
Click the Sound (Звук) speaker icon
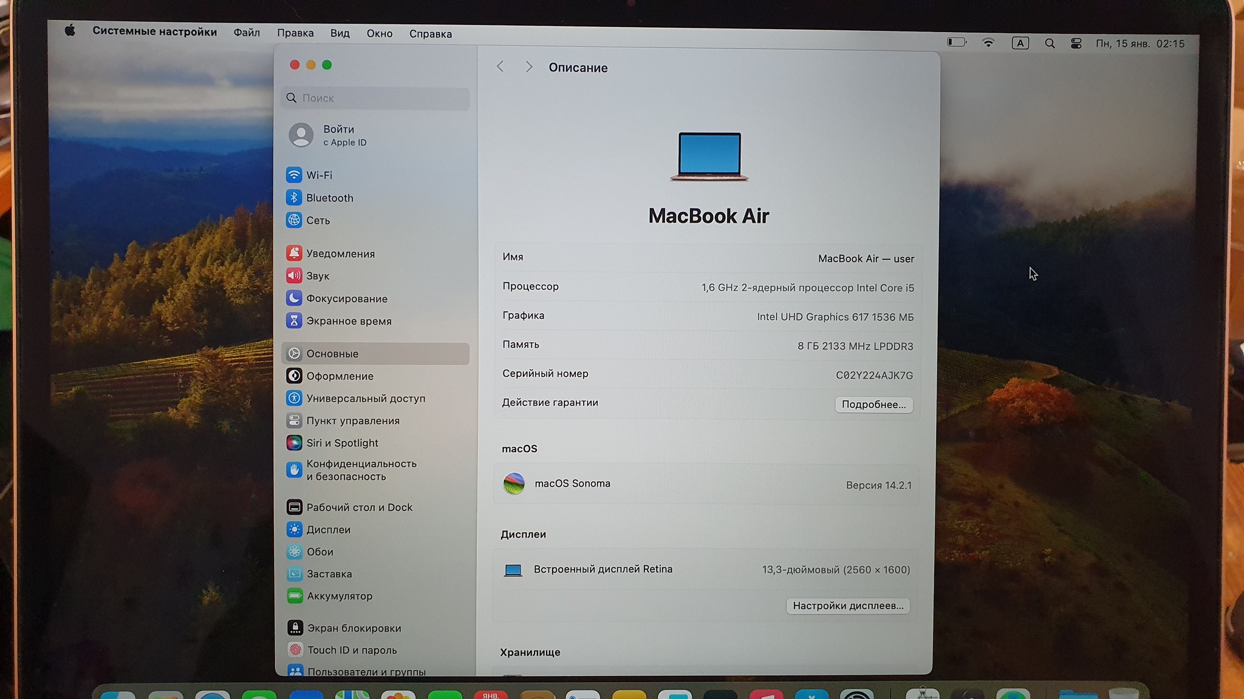(x=294, y=275)
